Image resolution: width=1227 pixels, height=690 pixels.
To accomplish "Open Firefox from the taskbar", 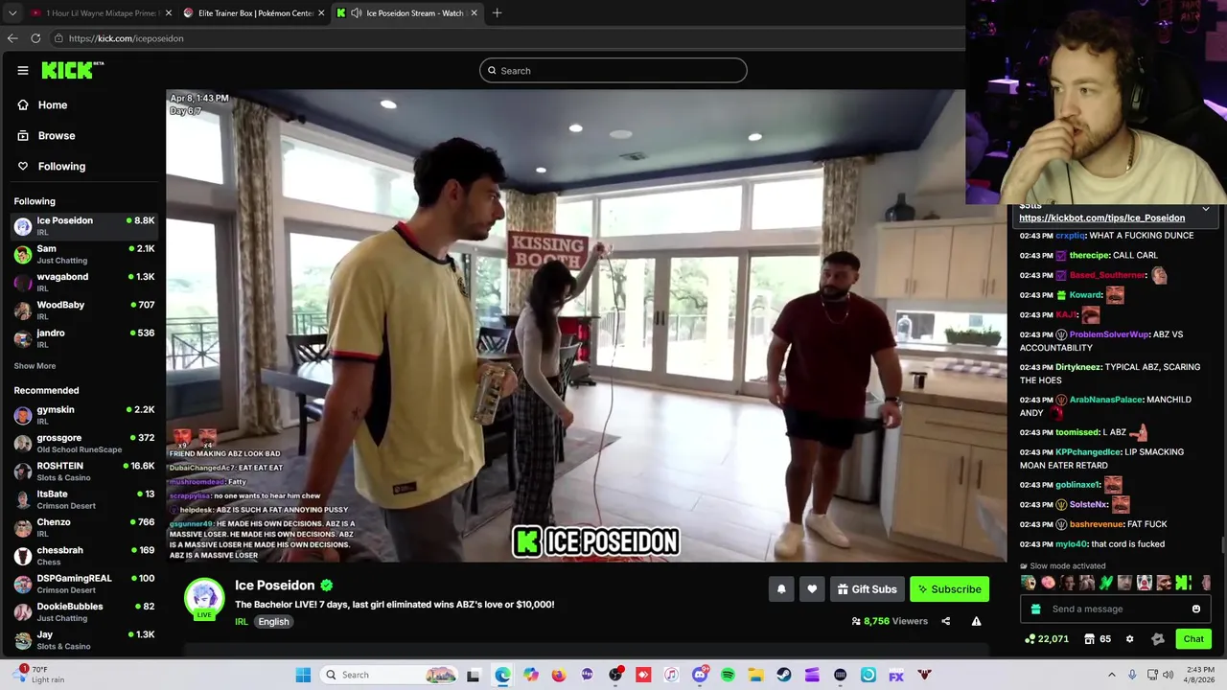I will coord(559,675).
